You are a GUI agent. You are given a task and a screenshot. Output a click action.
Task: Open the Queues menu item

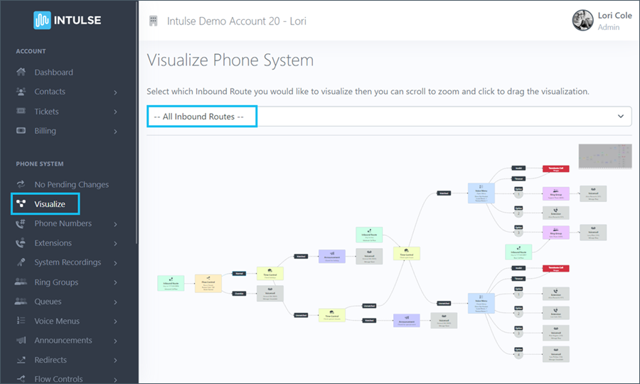48,302
